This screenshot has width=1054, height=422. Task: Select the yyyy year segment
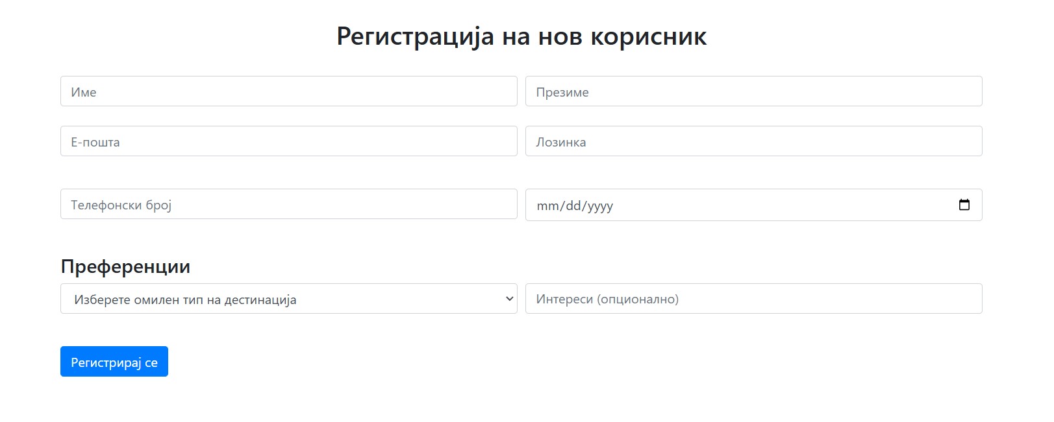coord(601,205)
